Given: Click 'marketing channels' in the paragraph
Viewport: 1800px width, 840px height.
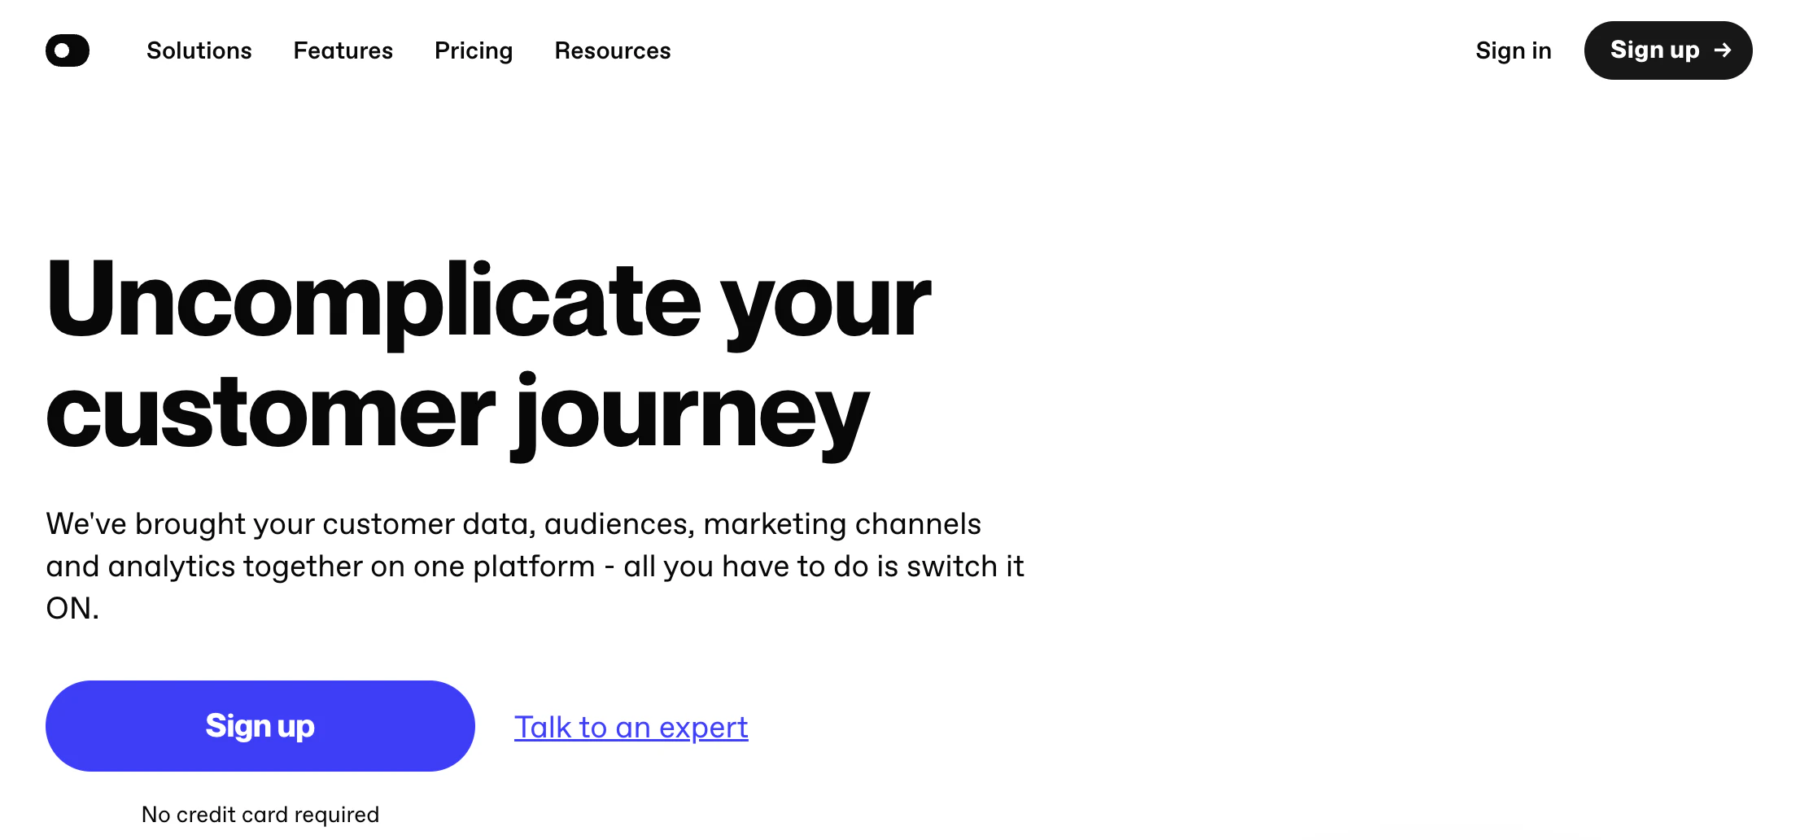Looking at the screenshot, I should pyautogui.click(x=842, y=524).
